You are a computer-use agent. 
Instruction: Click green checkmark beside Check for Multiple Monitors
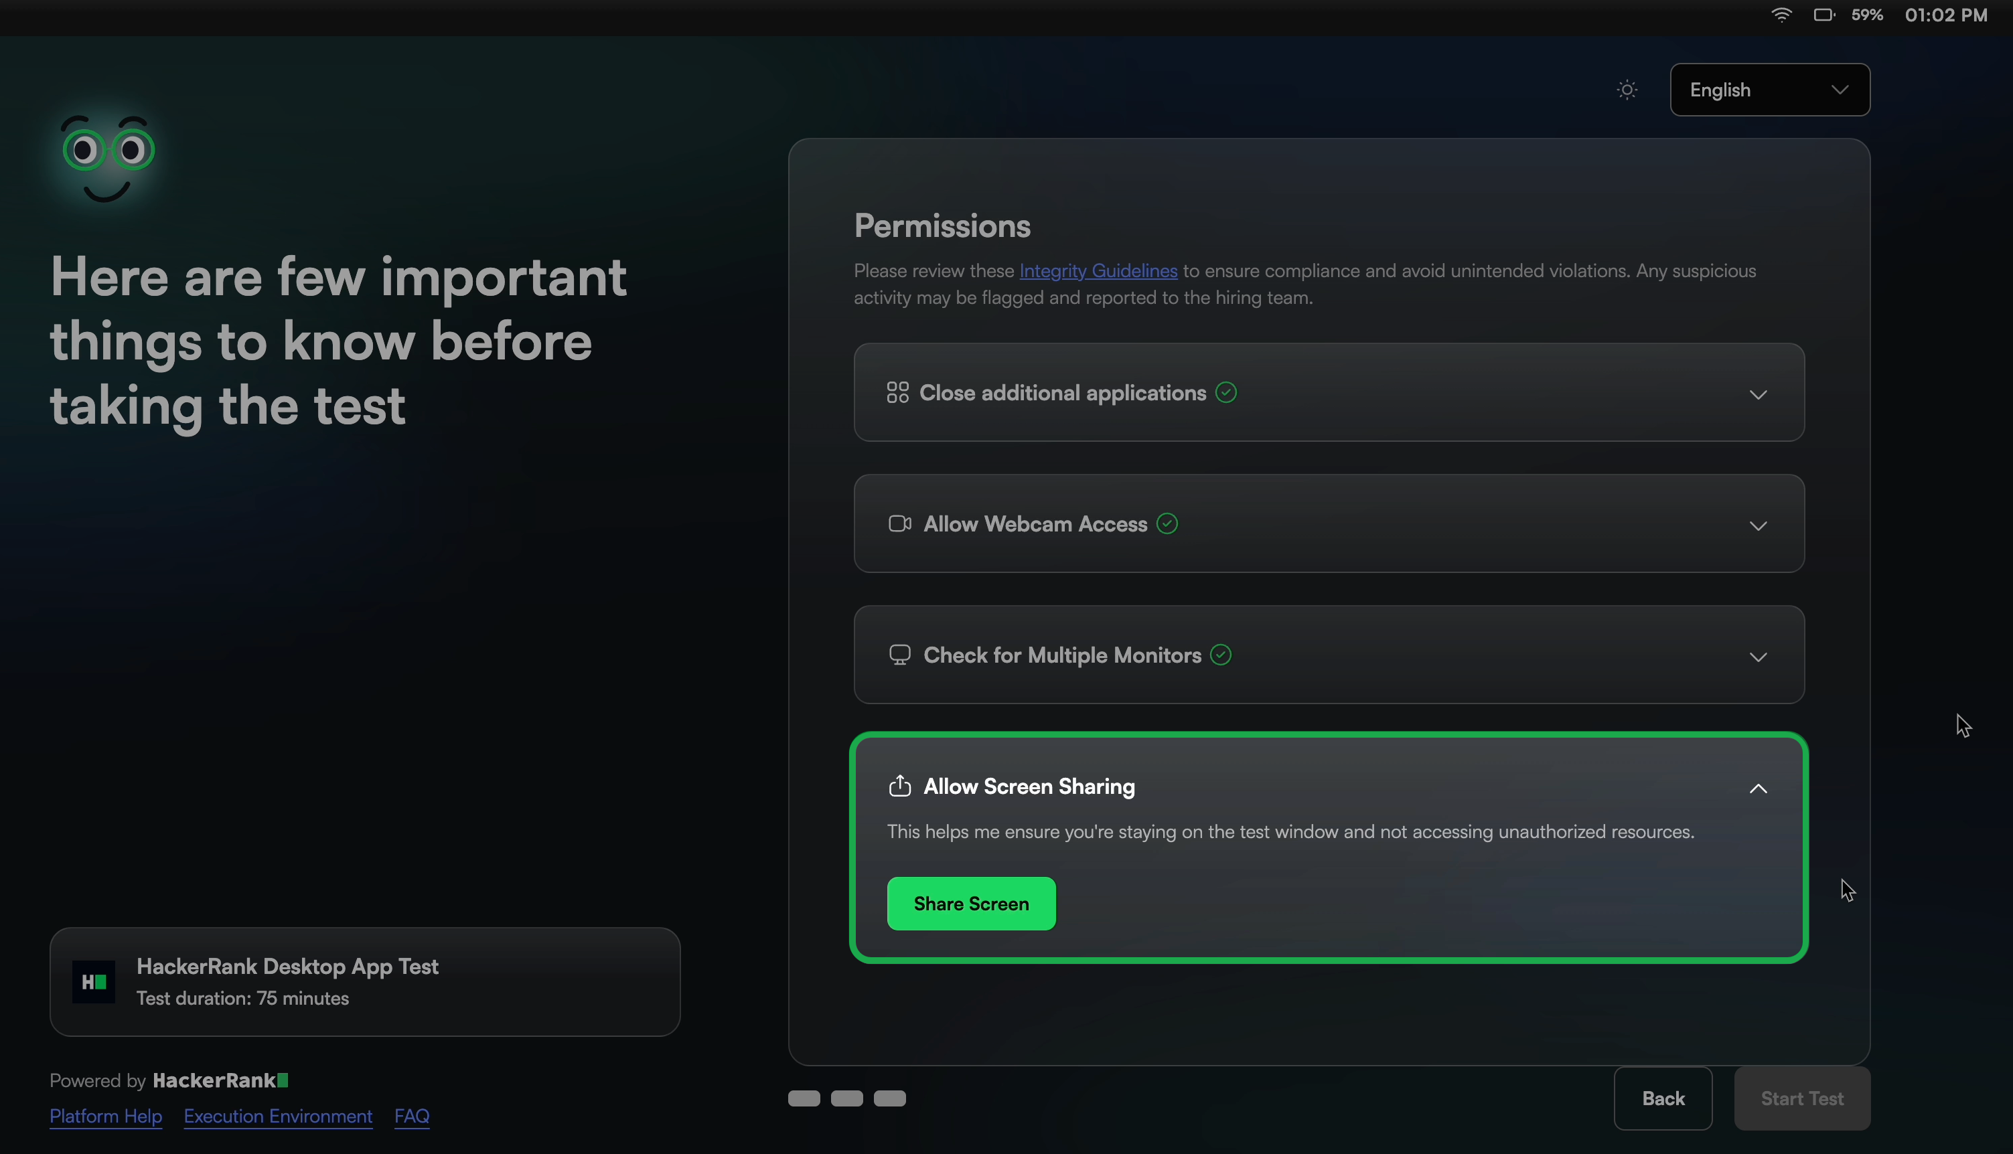click(1221, 655)
